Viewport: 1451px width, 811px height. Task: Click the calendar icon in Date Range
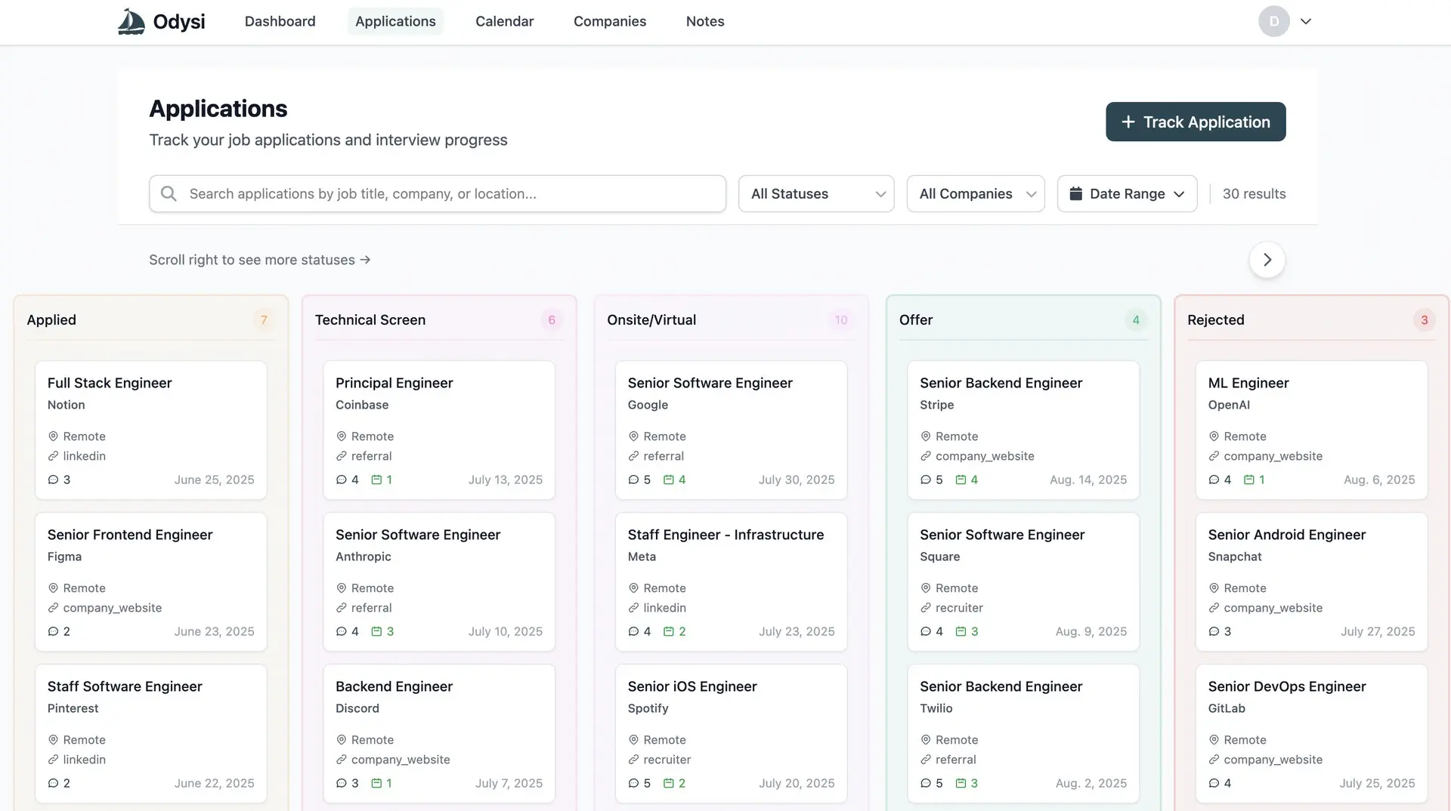point(1076,193)
